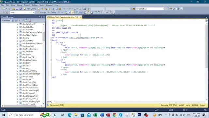Cut selection using the scissors icon

(x=53, y=9)
